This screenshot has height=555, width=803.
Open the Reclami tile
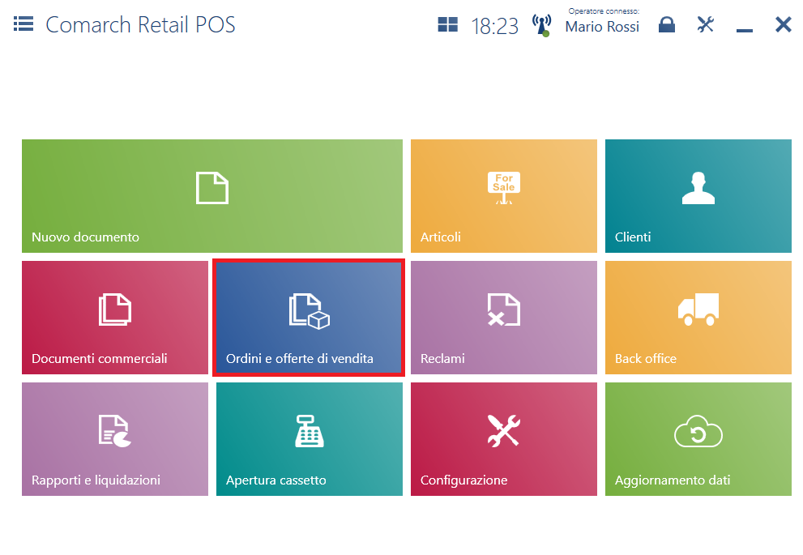tap(504, 318)
